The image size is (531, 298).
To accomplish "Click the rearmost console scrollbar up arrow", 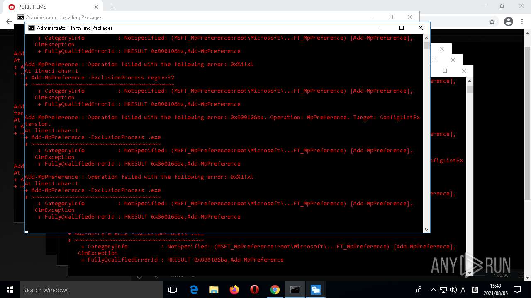I will point(470,81).
